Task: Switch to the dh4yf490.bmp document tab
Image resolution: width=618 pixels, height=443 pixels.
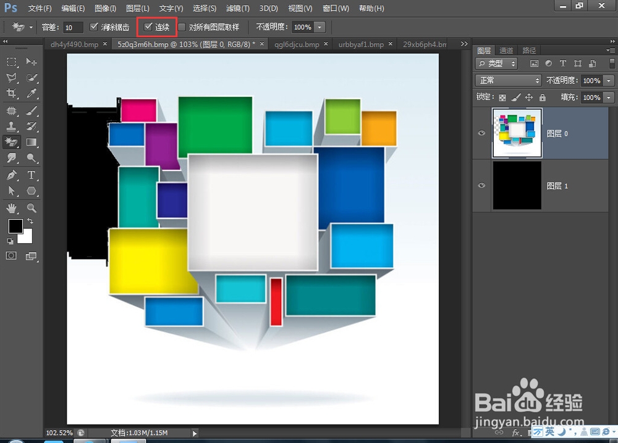Action: pyautogui.click(x=75, y=44)
